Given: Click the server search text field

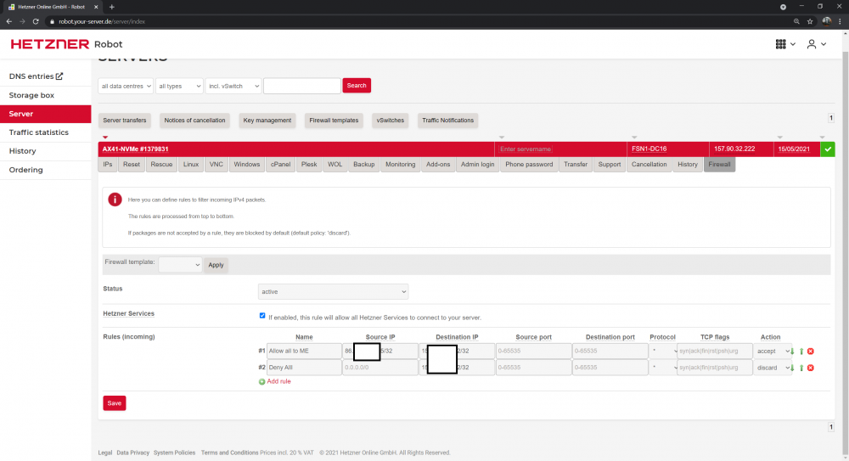Looking at the screenshot, I should pyautogui.click(x=302, y=86).
